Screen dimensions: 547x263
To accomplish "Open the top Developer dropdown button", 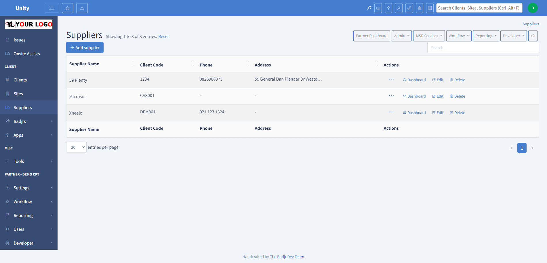I will click(x=514, y=36).
